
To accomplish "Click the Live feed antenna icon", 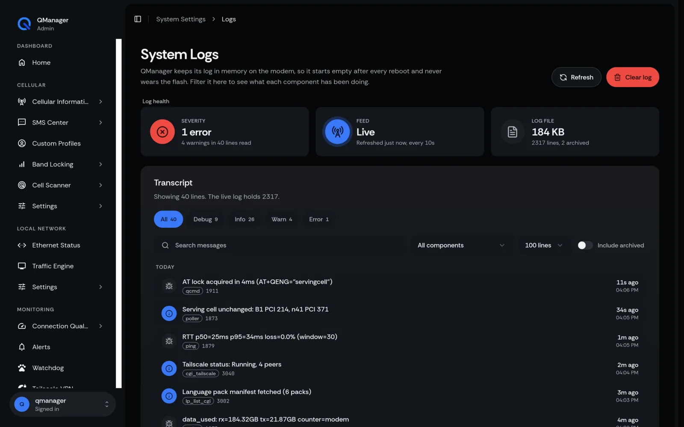I will tap(337, 132).
